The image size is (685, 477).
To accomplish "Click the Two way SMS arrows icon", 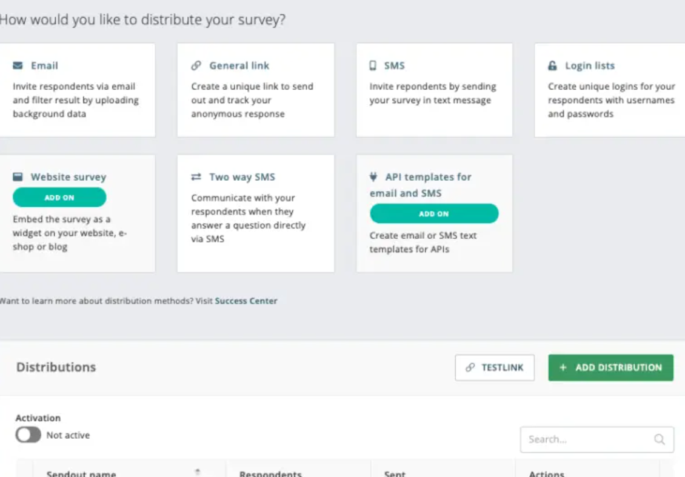I will point(196,176).
